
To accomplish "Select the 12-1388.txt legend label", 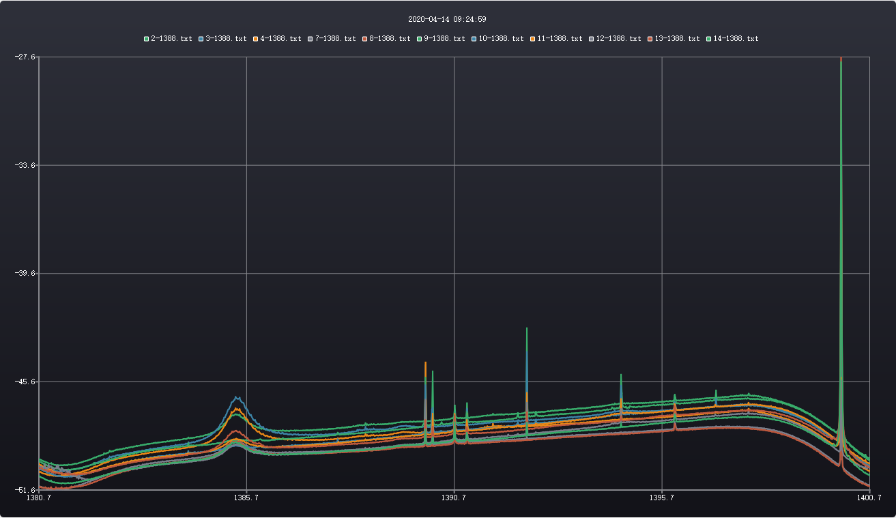I will (x=618, y=39).
